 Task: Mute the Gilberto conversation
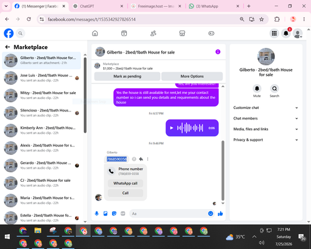click(x=257, y=88)
